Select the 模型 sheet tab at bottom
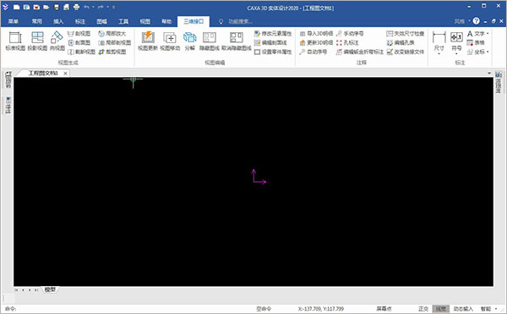This screenshot has height=314, width=507. pyautogui.click(x=50, y=289)
